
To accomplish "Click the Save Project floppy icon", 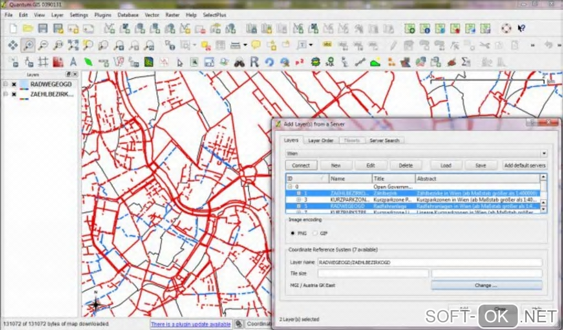I will (43, 29).
